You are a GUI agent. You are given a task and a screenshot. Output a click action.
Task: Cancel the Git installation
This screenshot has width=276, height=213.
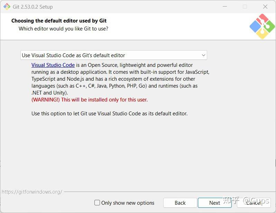pos(254,203)
